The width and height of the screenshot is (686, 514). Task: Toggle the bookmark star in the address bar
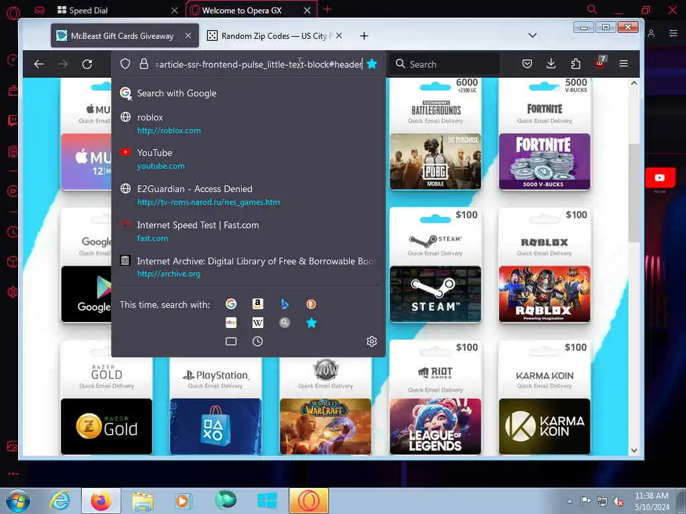[372, 64]
